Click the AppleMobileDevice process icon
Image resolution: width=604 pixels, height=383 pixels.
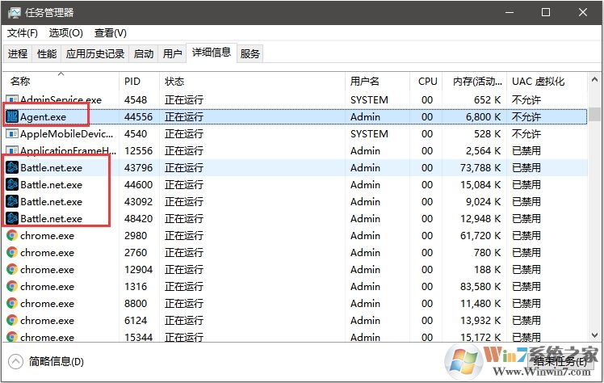tap(12, 134)
